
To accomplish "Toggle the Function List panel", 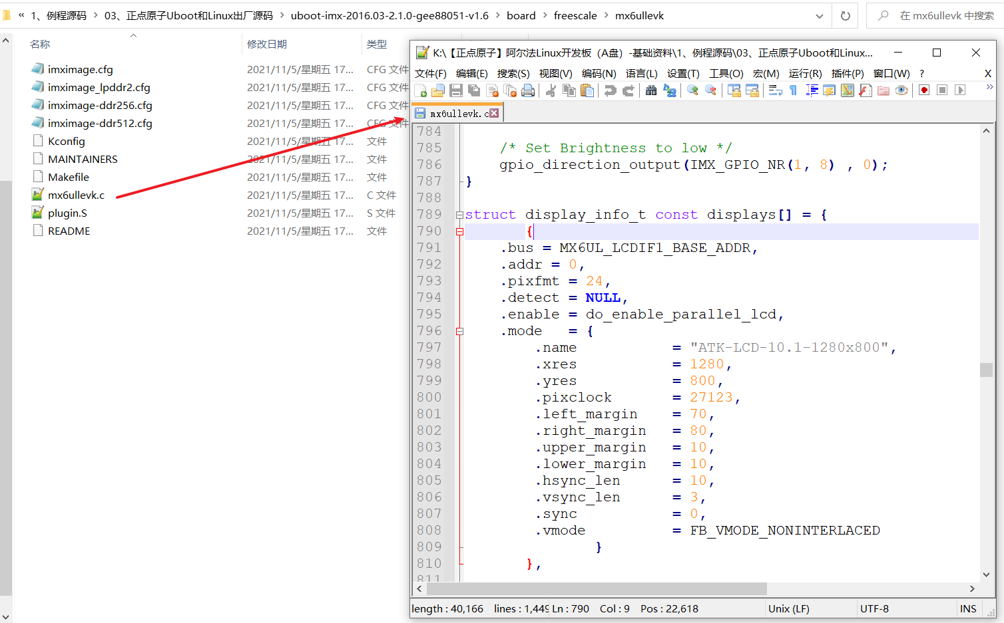I will pos(865,90).
